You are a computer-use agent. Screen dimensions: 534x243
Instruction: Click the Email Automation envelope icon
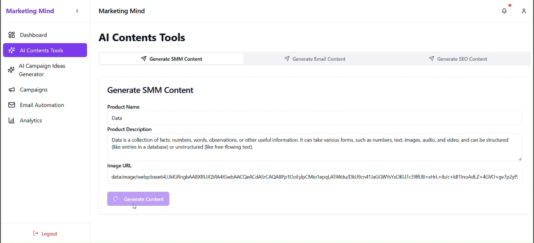click(12, 105)
